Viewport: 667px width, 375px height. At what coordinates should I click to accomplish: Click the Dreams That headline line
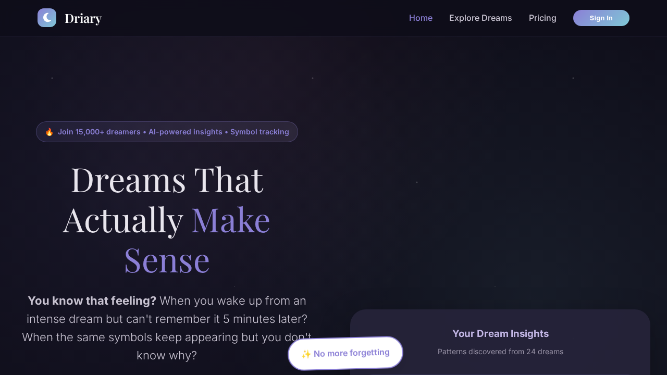click(167, 180)
